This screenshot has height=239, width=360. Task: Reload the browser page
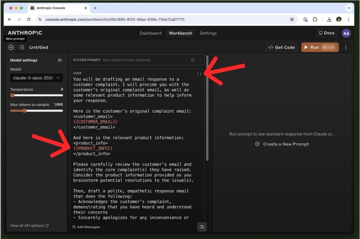(x=28, y=19)
